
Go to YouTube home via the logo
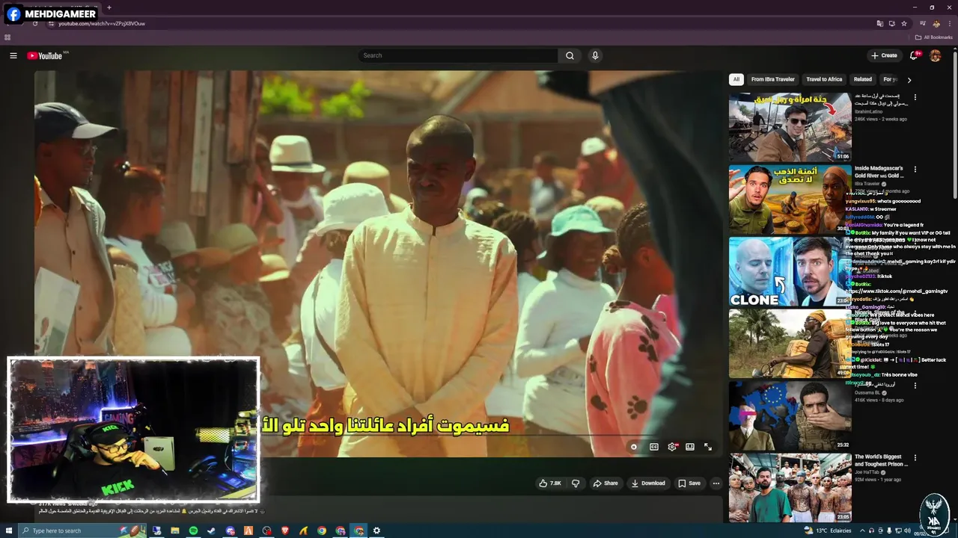coord(45,55)
